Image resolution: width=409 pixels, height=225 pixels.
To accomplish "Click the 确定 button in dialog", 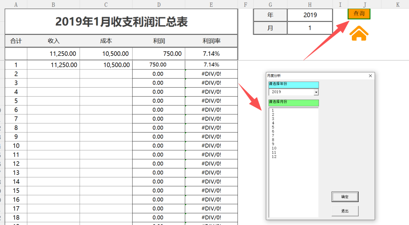I will pos(345,197).
